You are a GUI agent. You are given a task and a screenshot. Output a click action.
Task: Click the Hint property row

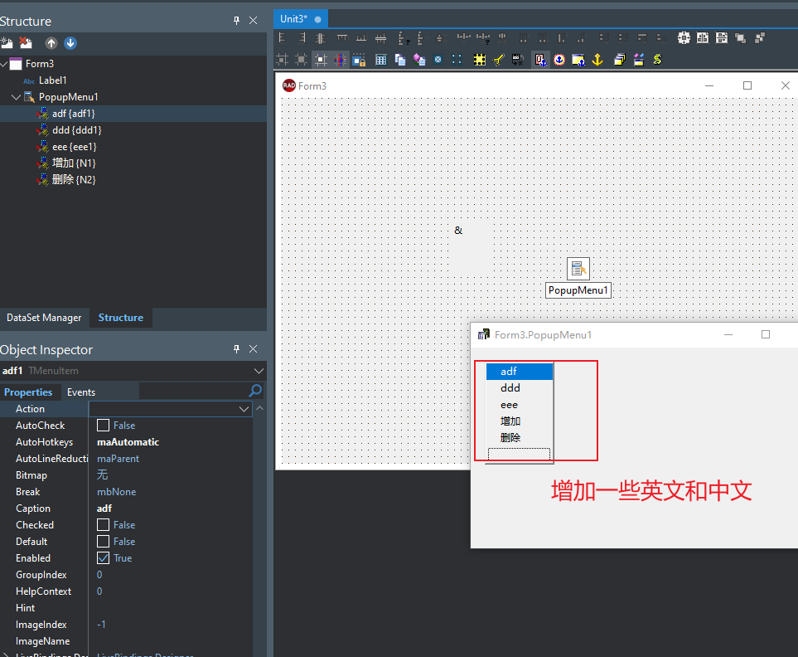pyautogui.click(x=126, y=607)
